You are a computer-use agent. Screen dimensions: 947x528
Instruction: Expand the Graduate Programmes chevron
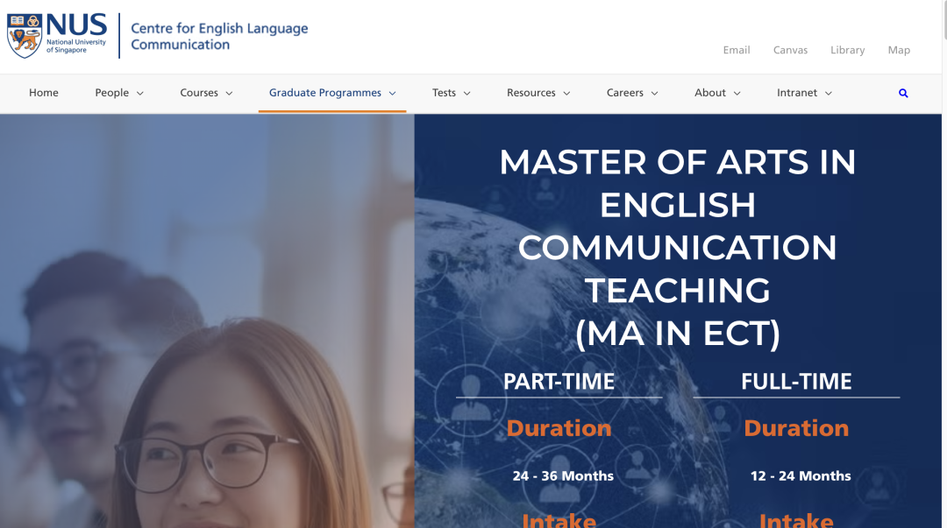click(392, 94)
